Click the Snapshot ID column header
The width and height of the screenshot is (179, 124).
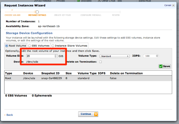tap(50, 73)
